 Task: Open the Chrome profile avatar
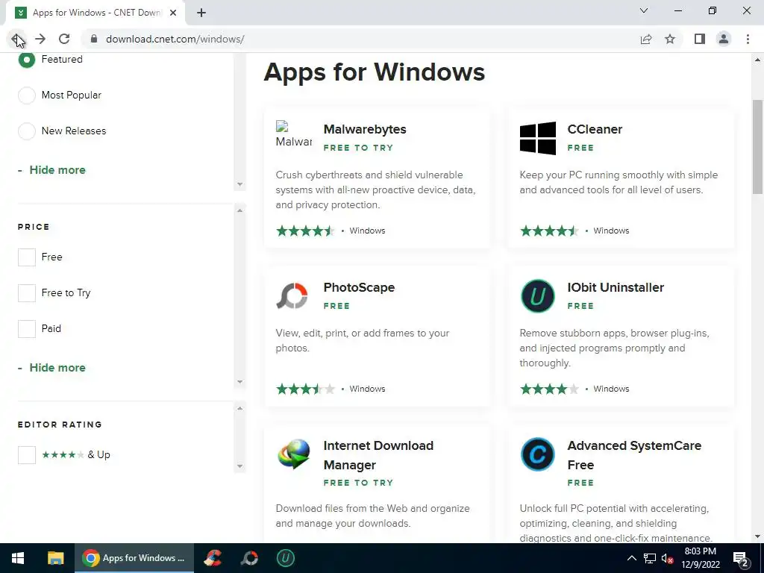pyautogui.click(x=724, y=39)
